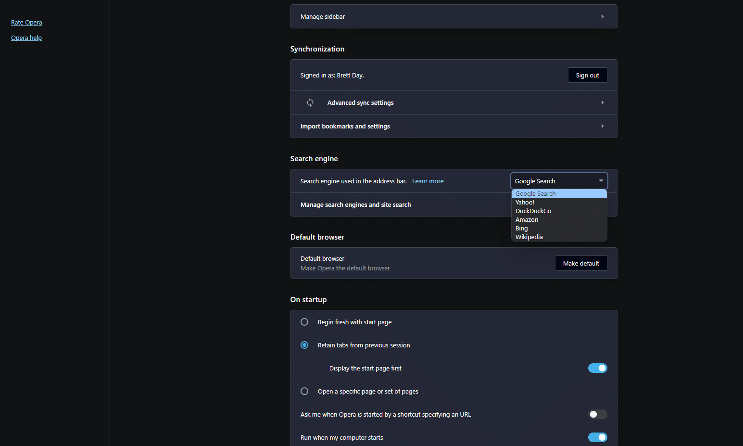Choose Wikipedia as search engine
The image size is (743, 446).
pyautogui.click(x=529, y=237)
